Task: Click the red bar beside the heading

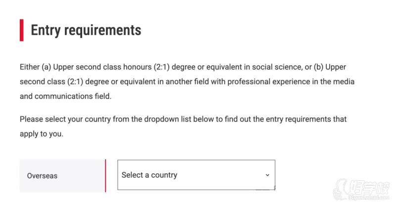Action: pos(22,30)
